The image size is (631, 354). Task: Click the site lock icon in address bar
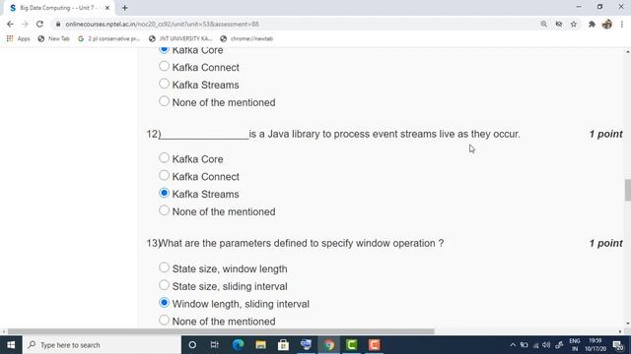pos(58,24)
